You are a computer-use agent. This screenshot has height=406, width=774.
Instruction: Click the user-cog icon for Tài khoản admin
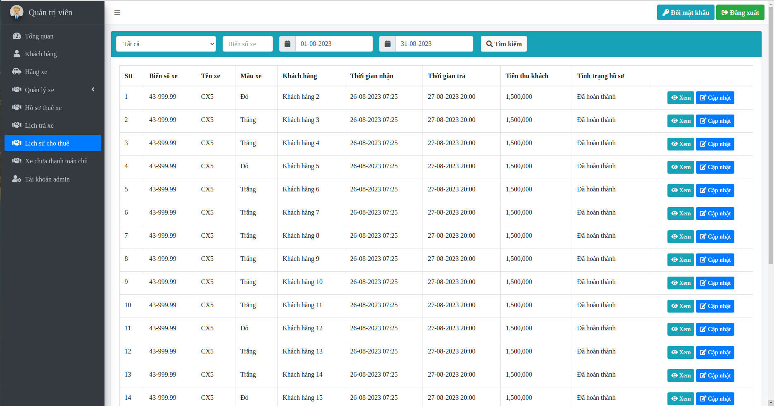pos(17,179)
